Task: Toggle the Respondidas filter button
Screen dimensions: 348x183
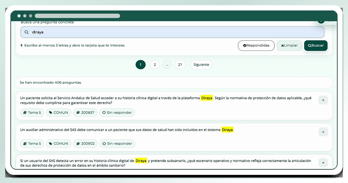Action: tap(256, 46)
